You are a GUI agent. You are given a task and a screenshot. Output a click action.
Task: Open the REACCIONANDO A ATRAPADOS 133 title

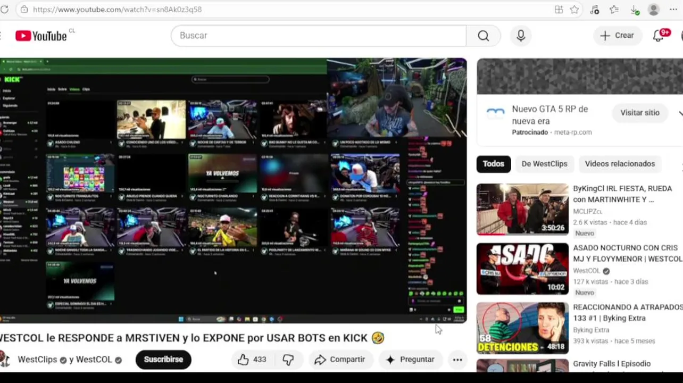pos(628,313)
